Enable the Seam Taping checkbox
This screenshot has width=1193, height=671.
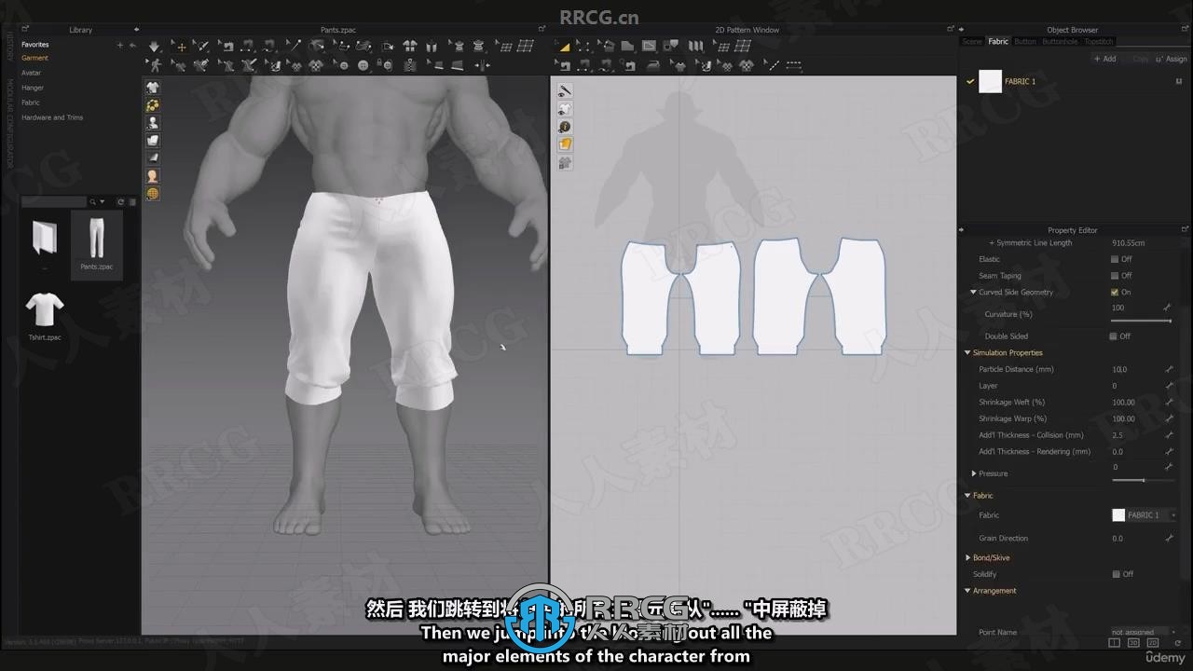[1115, 276]
